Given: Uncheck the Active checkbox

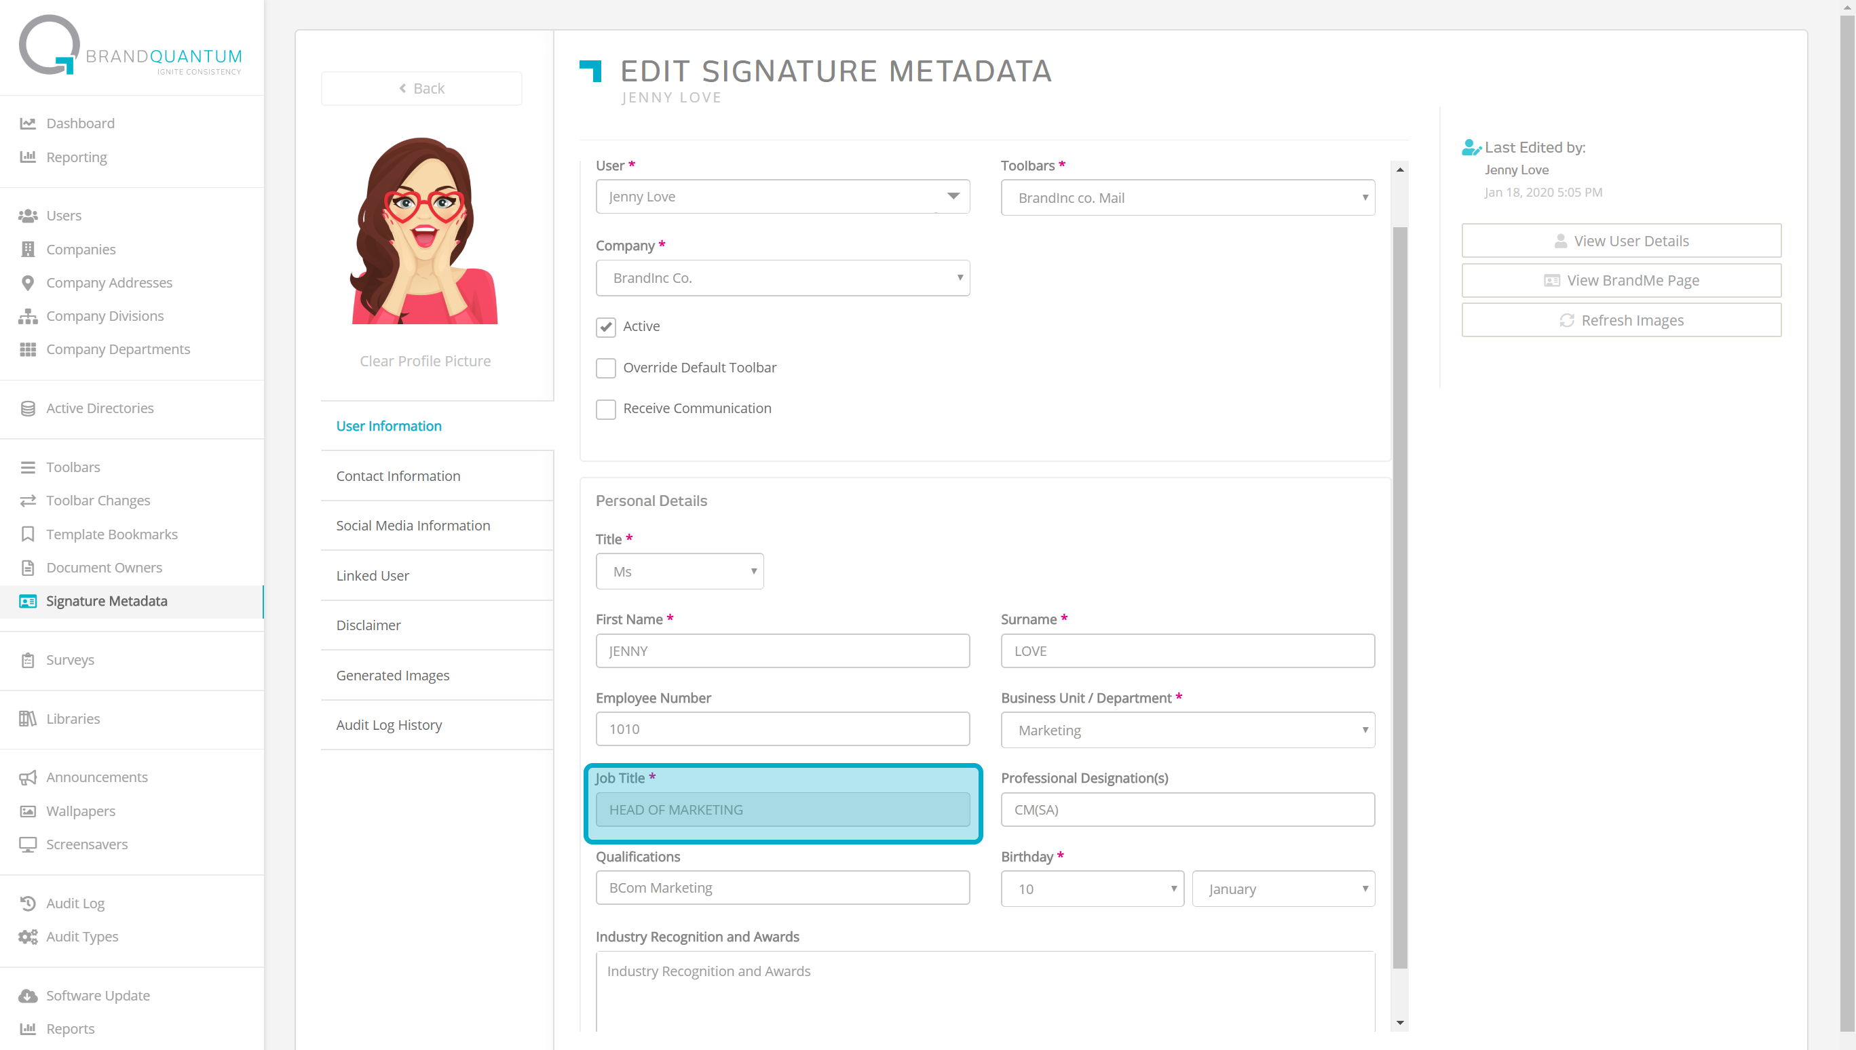Looking at the screenshot, I should [x=605, y=327].
